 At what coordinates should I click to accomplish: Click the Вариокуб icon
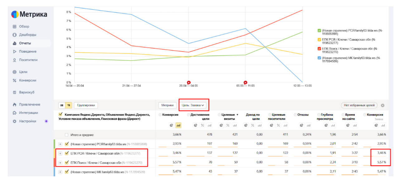14,92
